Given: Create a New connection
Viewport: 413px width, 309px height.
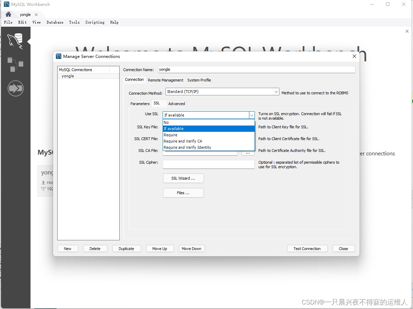Looking at the screenshot, I should [68, 249].
